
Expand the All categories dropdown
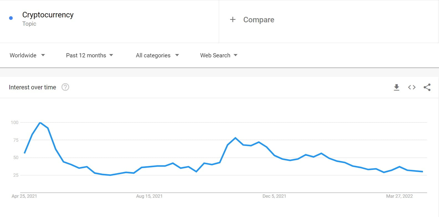point(157,55)
